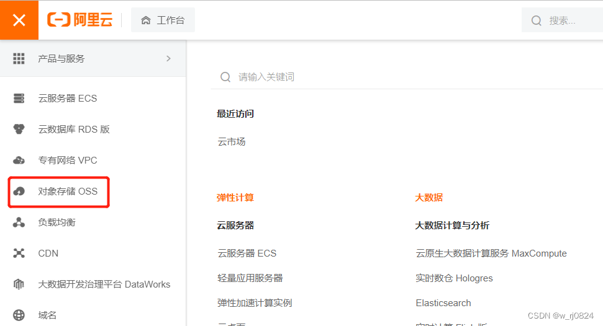Open 弹性加速计算实例 link
This screenshot has width=603, height=326.
[x=255, y=303]
